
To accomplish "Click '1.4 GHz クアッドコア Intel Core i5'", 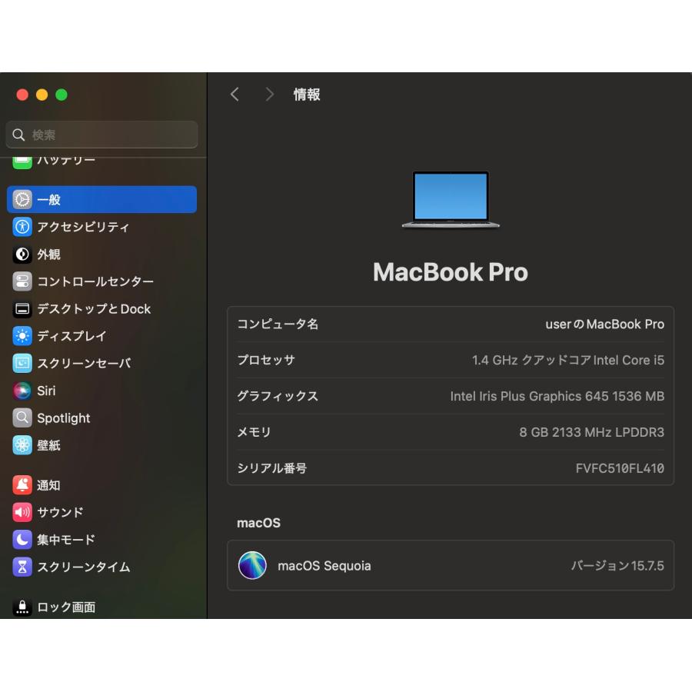I will coord(568,360).
